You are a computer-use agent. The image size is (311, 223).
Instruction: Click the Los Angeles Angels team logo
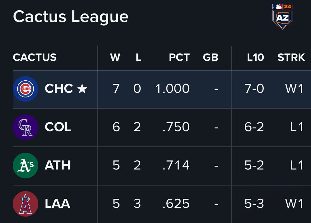(26, 204)
